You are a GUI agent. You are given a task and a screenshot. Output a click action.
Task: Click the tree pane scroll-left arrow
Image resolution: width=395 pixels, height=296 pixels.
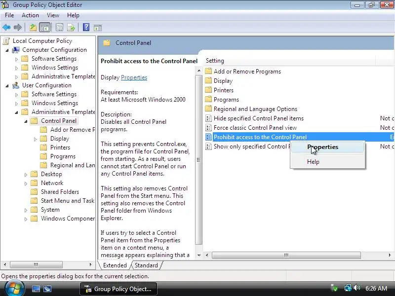coord(5,264)
